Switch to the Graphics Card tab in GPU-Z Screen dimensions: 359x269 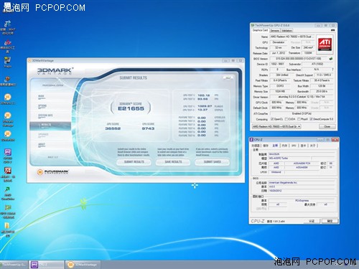pos(260,30)
